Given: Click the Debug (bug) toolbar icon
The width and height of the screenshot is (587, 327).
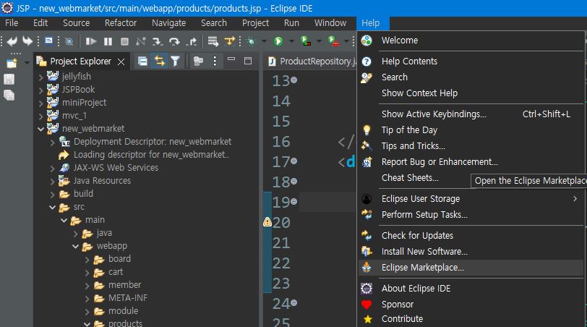Looking at the screenshot, I should (x=251, y=41).
